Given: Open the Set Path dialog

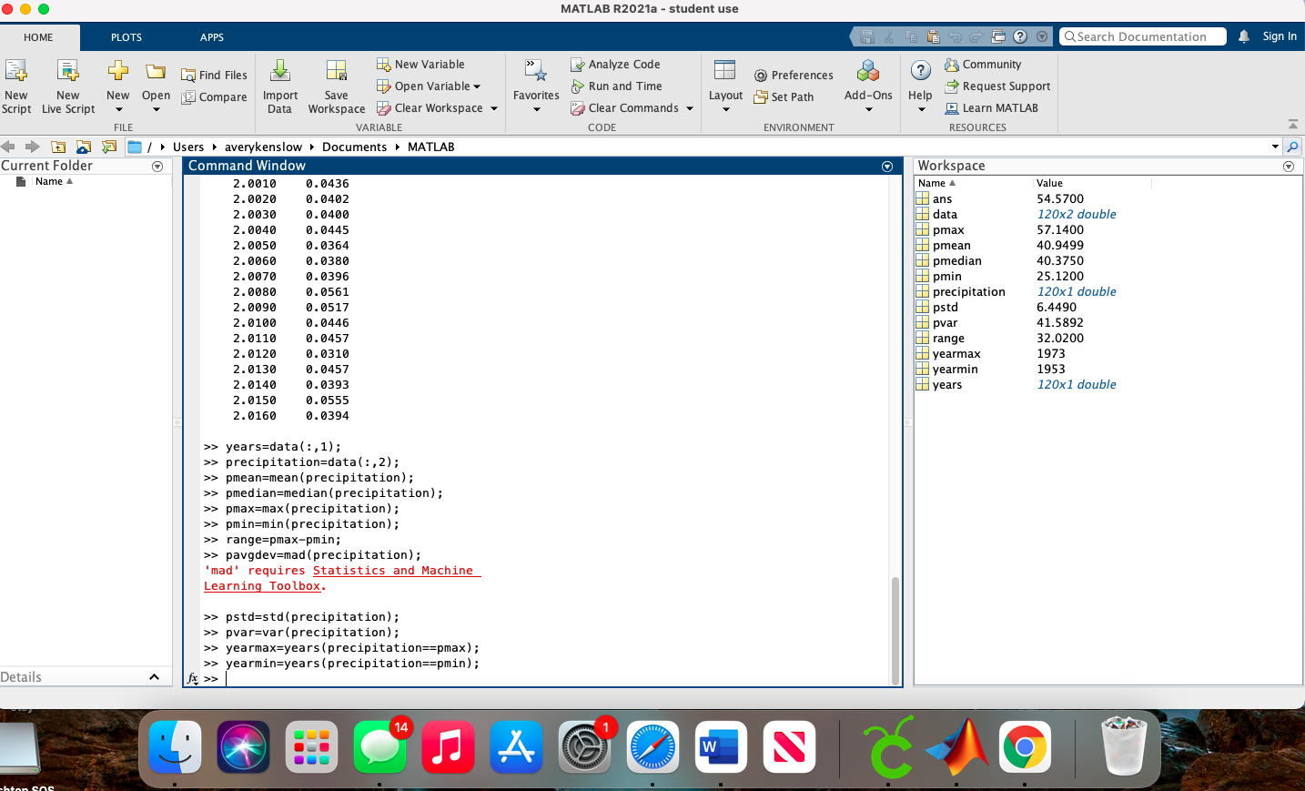Looking at the screenshot, I should tap(783, 96).
